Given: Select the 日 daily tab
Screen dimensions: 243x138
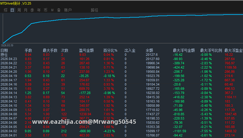Looking at the screenshot, I should click(x=12, y=10).
